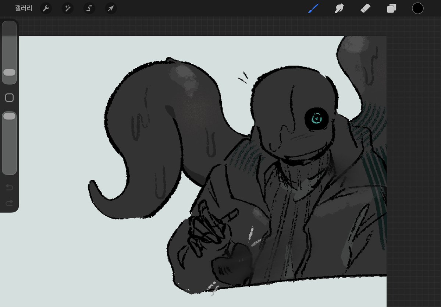Undo the last stroke
This screenshot has height=307, width=441.
coord(9,187)
